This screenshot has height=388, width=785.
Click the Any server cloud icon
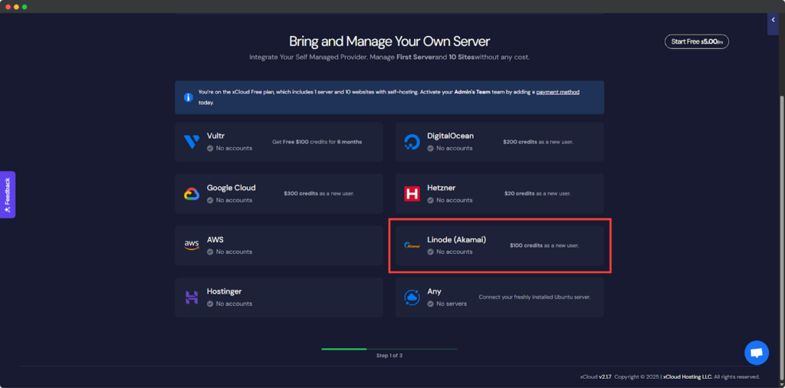(412, 298)
